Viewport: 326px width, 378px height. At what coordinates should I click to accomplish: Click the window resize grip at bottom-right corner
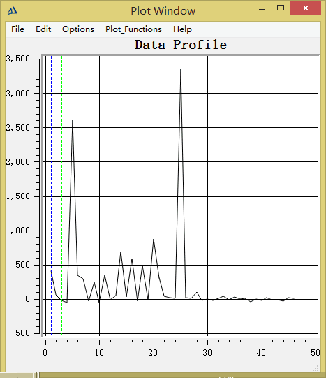[x=316, y=368]
